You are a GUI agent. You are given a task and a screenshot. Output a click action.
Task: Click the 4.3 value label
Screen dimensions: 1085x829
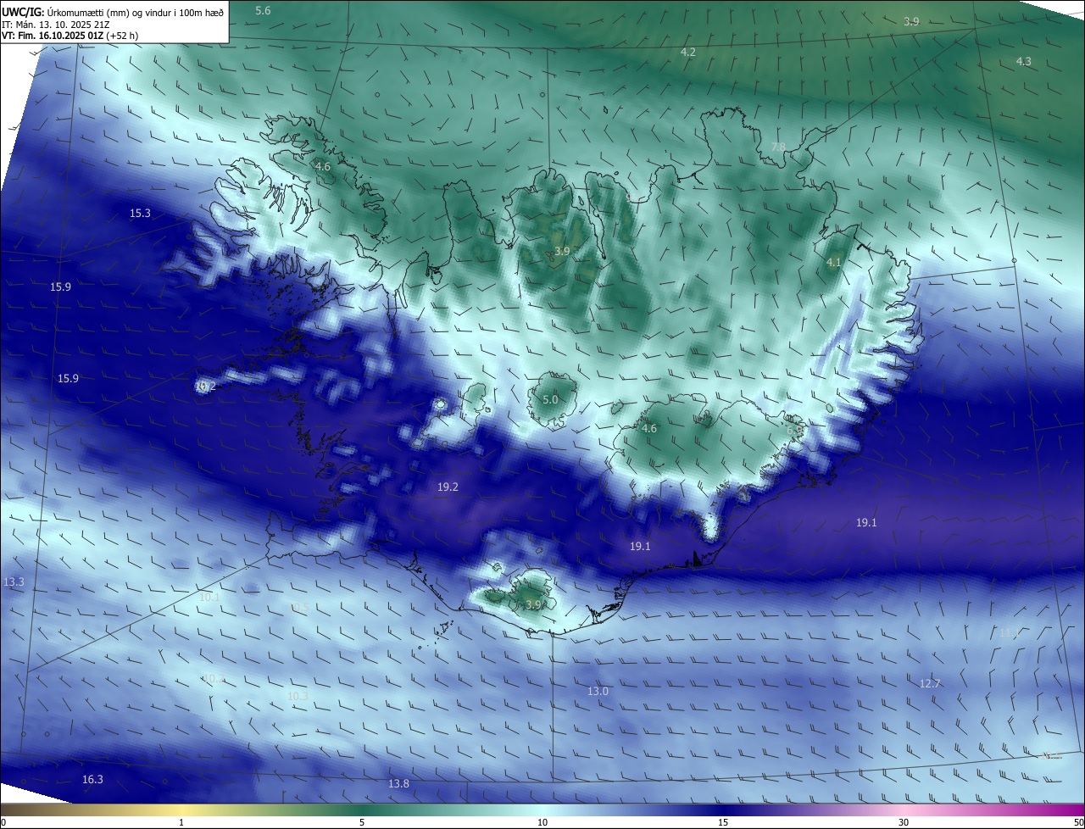pos(1024,62)
